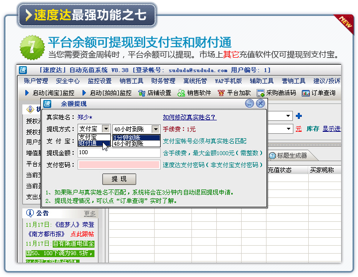Expand the upper combo box beside the plus icon
The width and height of the screenshot is (358, 277).
pyautogui.click(x=288, y=116)
